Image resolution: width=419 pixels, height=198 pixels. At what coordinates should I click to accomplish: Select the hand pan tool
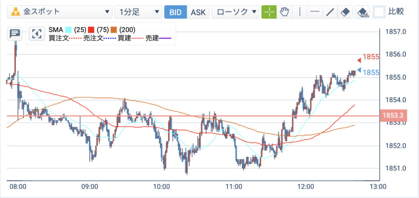[285, 12]
